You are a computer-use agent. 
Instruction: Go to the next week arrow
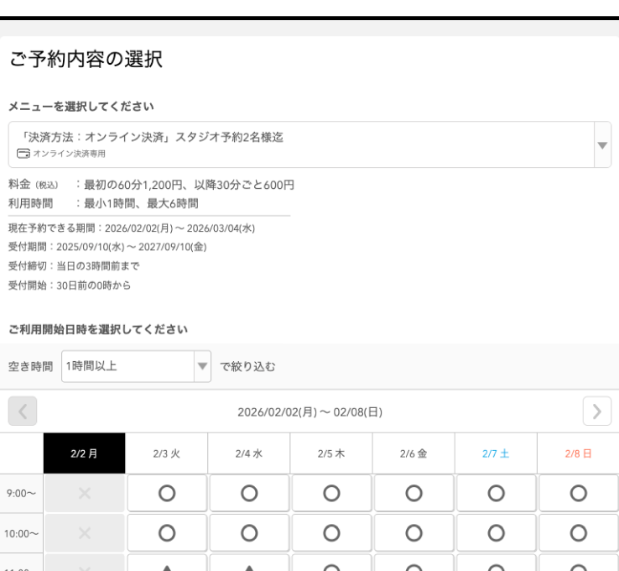(597, 411)
